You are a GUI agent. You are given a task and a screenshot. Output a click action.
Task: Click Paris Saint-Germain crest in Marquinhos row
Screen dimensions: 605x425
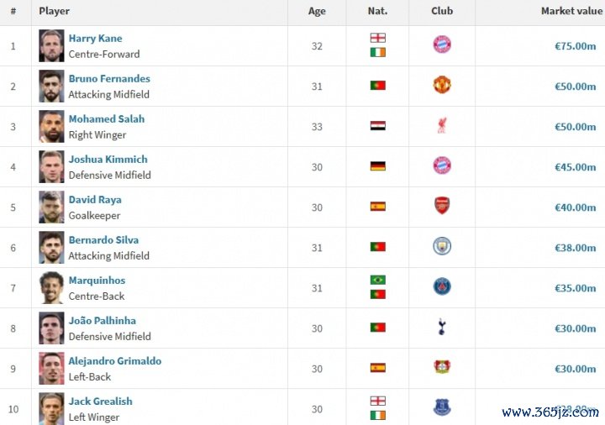click(x=442, y=287)
